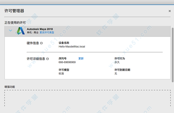This screenshot has width=174, height=113.
Task: Select device name Hello-MacdeiMac.local
Action: (72, 47)
